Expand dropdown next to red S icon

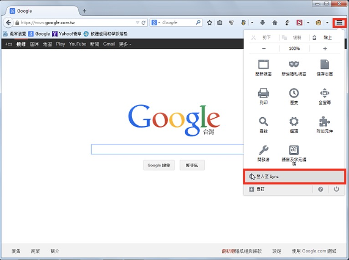tap(308, 22)
